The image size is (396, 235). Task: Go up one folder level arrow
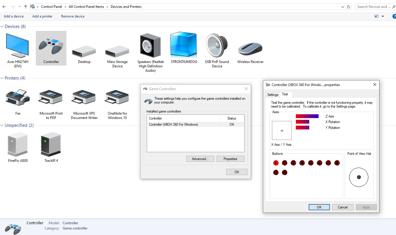click(26, 7)
